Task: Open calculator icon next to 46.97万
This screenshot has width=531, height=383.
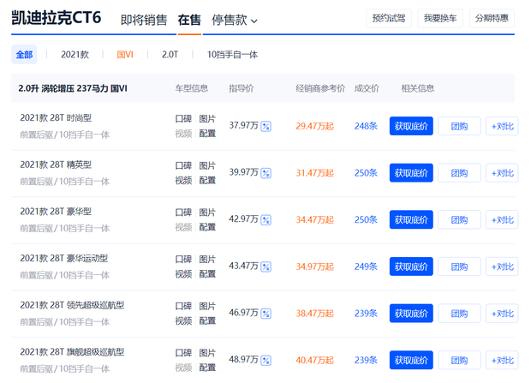Action: coord(265,314)
